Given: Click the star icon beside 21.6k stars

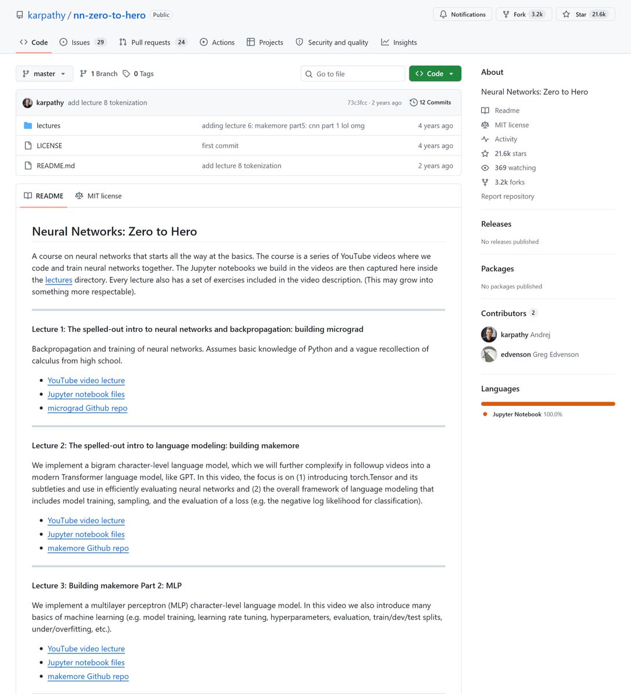Looking at the screenshot, I should click(x=485, y=153).
